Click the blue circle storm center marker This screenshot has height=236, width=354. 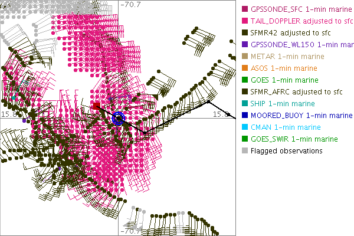(119, 119)
